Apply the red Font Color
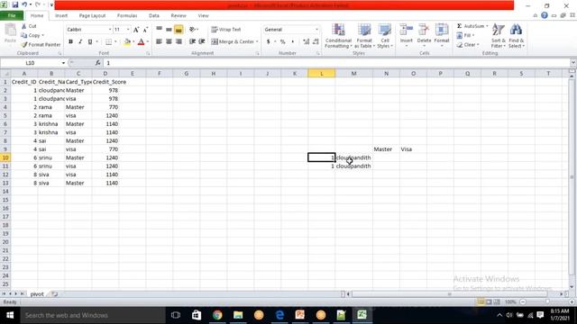577x324 pixels. [141, 42]
